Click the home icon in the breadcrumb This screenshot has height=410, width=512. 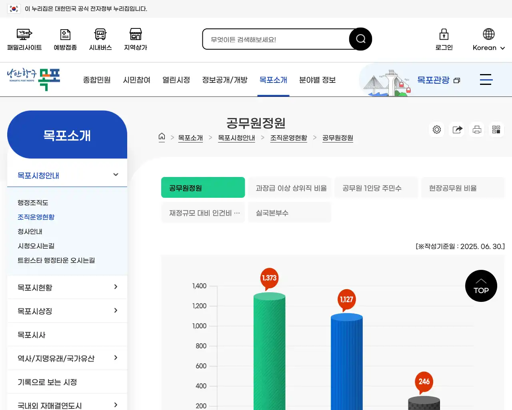[x=162, y=137]
